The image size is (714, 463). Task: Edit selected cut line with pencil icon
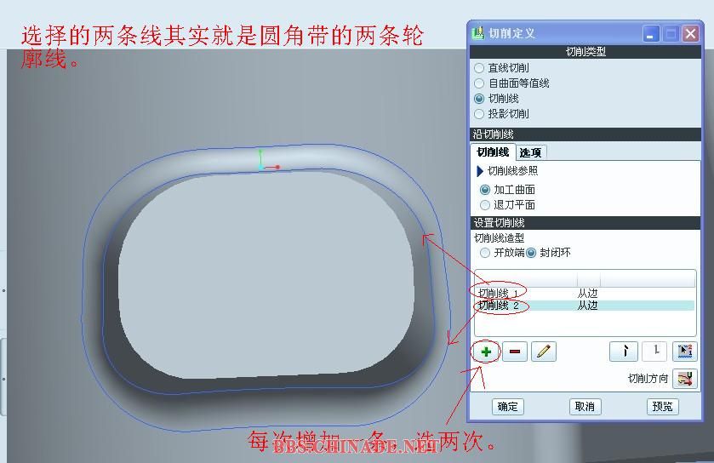544,352
